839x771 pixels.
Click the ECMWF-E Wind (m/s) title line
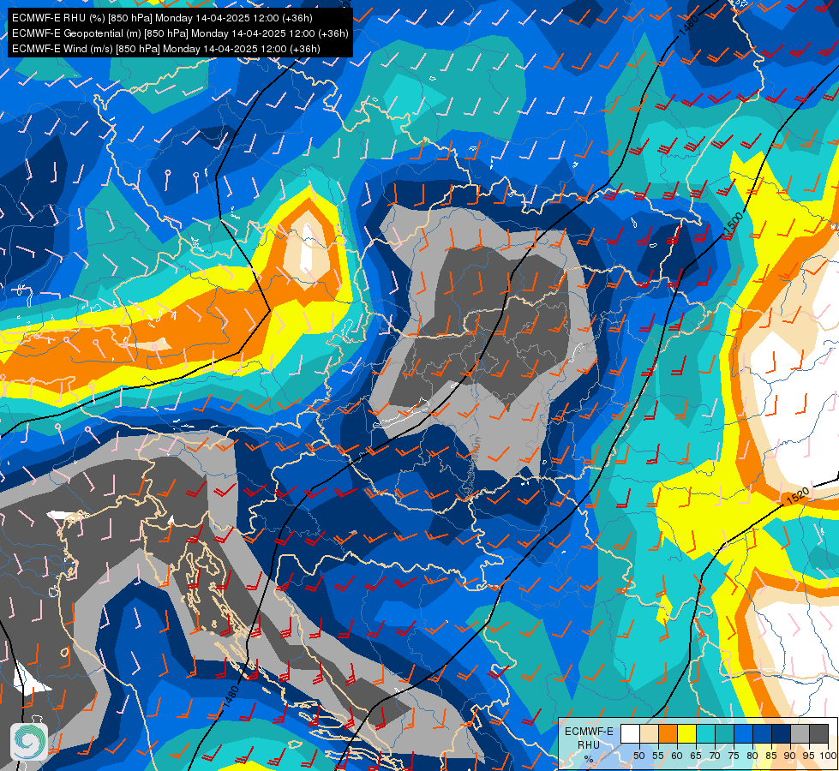(166, 49)
